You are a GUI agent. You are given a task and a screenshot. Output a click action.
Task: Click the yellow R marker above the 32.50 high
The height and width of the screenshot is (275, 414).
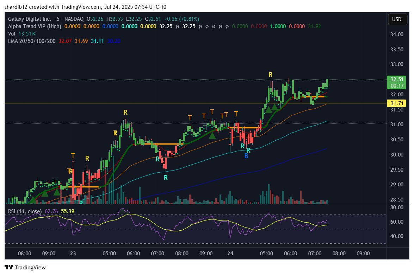coord(270,75)
